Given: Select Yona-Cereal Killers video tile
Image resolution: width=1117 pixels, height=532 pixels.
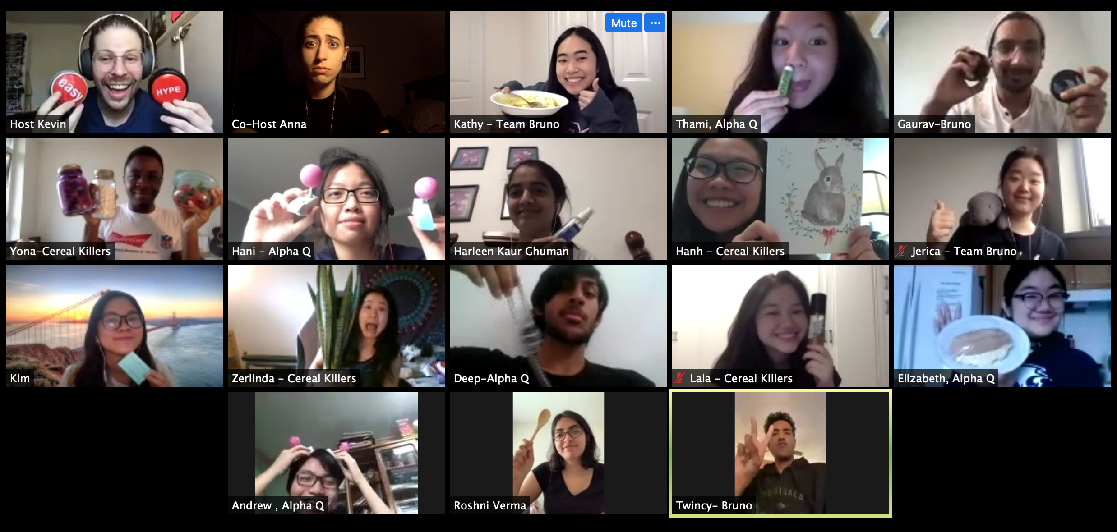Looking at the screenshot, I should coord(115,199).
